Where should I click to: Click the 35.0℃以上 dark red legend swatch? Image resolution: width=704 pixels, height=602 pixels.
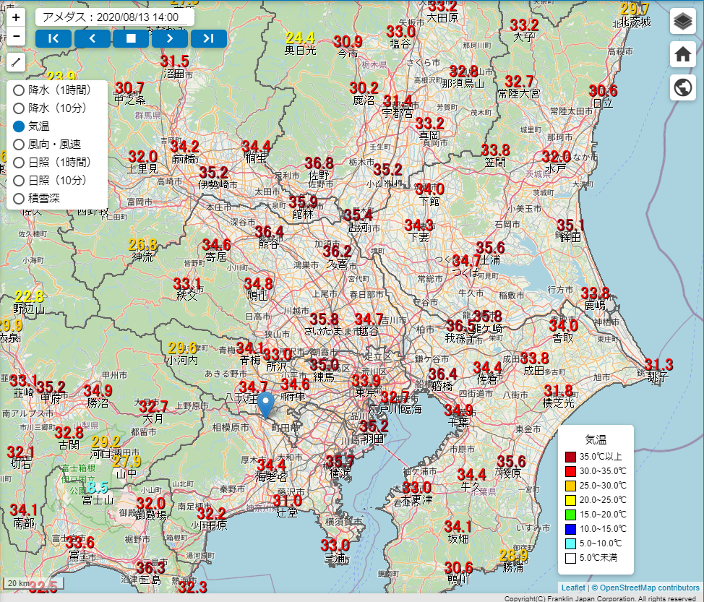click(x=571, y=457)
